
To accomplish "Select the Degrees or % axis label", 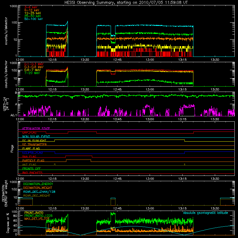I will click(x=8, y=223).
